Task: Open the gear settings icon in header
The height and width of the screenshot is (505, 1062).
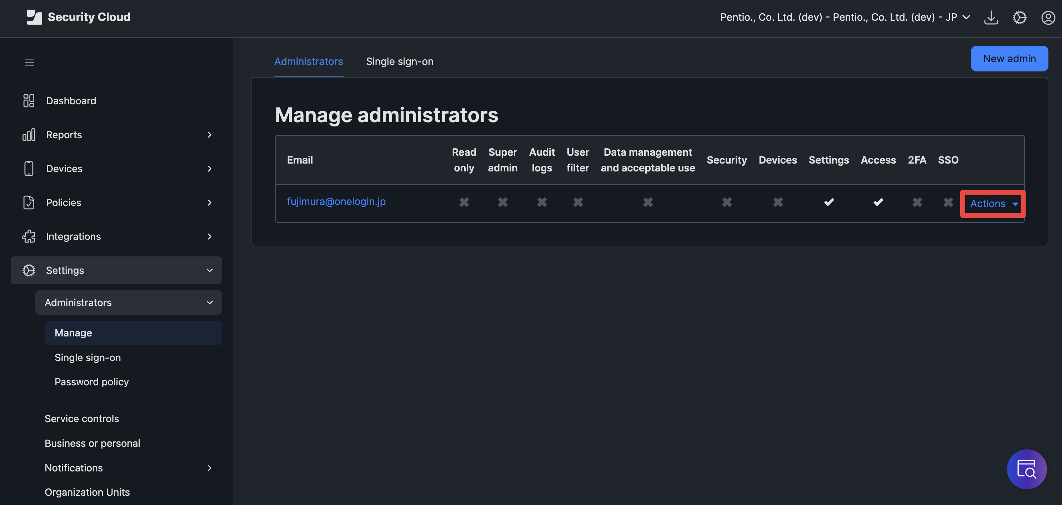Action: click(1020, 17)
